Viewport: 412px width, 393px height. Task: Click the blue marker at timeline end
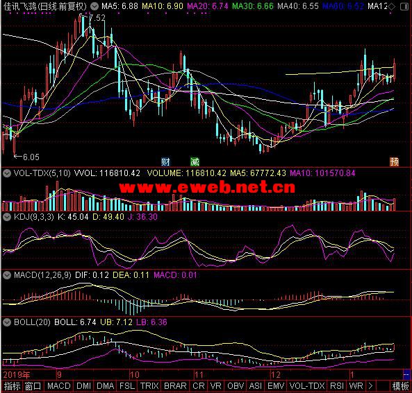[406, 374]
